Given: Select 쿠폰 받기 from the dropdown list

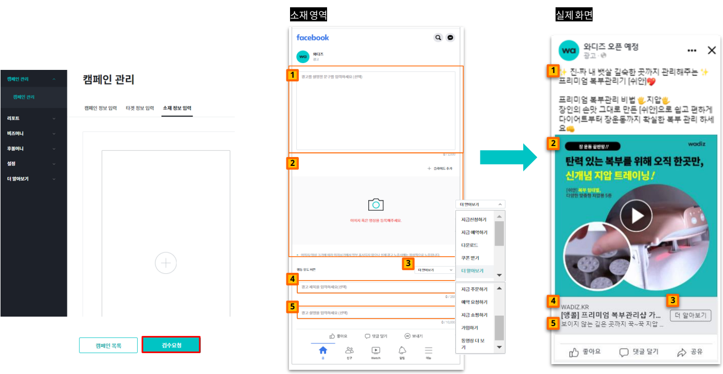Looking at the screenshot, I should 469,258.
